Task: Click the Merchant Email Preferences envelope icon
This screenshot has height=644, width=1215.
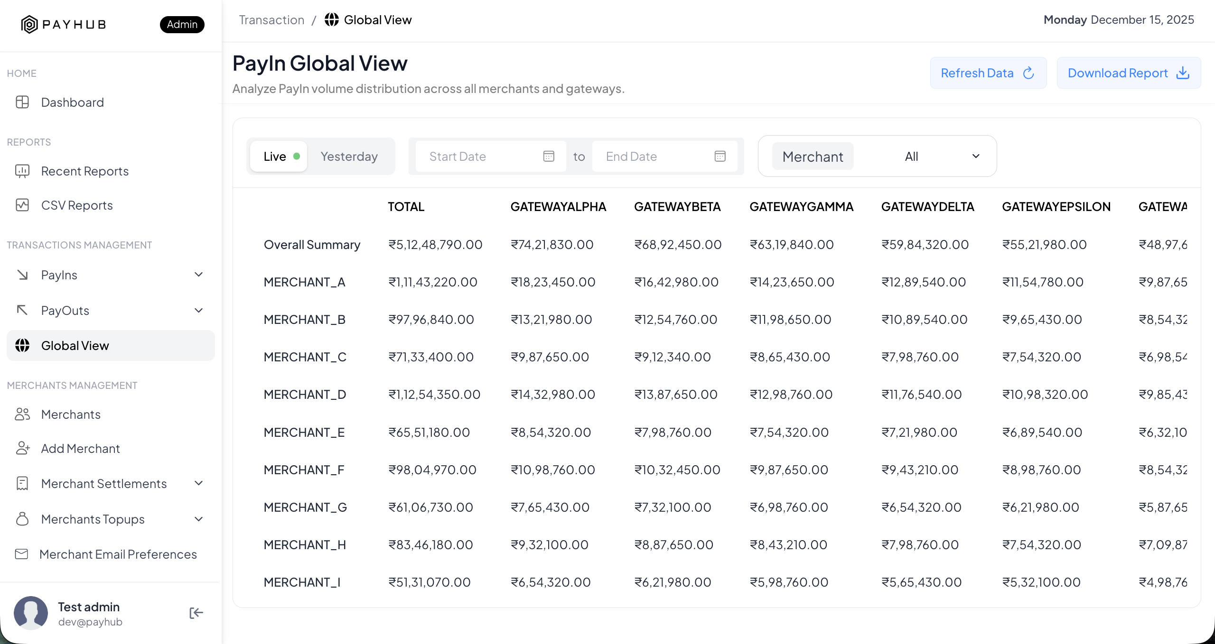Action: point(22,554)
